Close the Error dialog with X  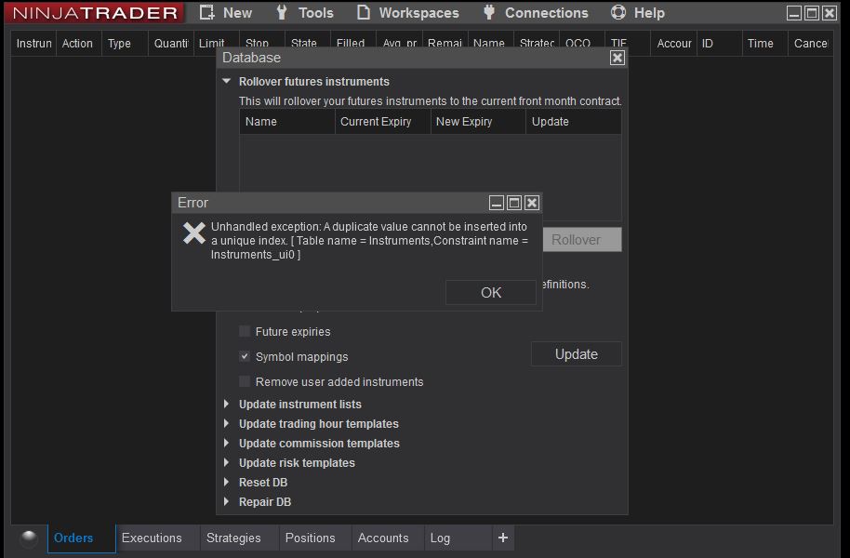click(x=532, y=203)
